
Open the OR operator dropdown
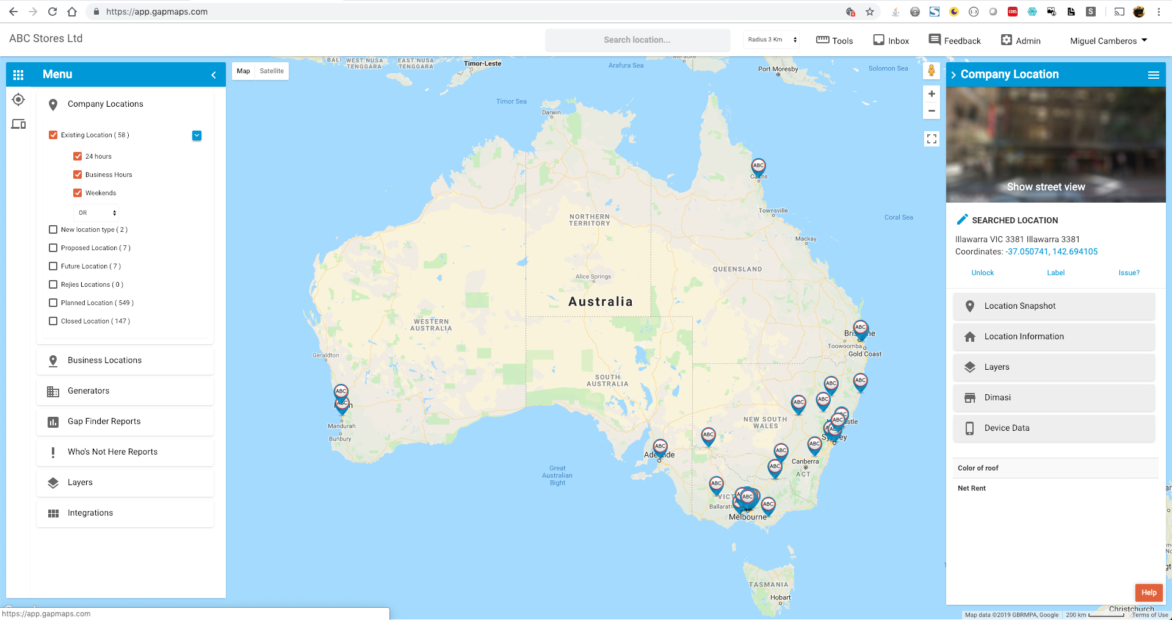click(x=96, y=212)
